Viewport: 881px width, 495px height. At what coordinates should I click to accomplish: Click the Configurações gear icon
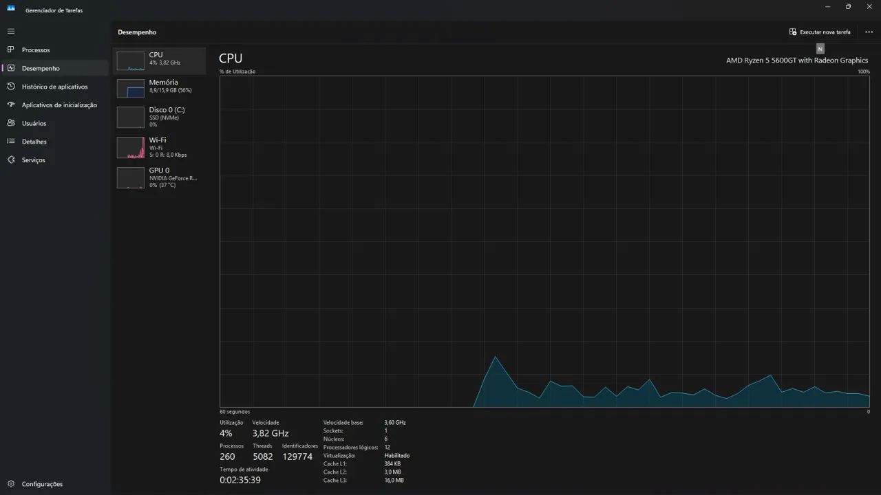click(x=11, y=484)
